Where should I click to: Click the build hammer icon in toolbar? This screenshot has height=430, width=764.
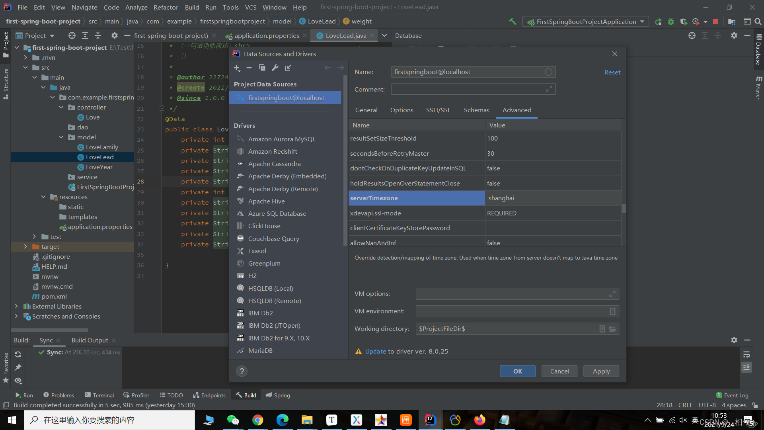click(513, 21)
